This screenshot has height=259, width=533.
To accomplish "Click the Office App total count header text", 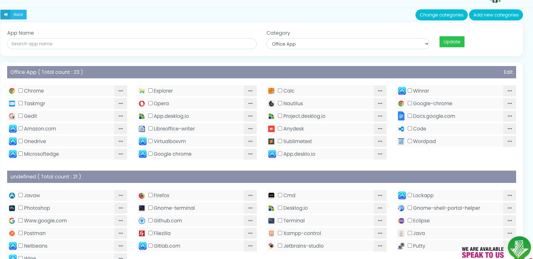I will coord(47,72).
